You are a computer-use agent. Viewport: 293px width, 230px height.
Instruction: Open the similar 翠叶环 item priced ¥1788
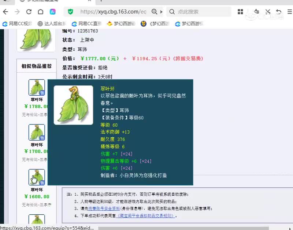coord(37,88)
